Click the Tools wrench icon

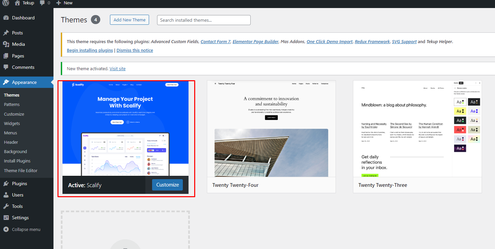coord(6,206)
